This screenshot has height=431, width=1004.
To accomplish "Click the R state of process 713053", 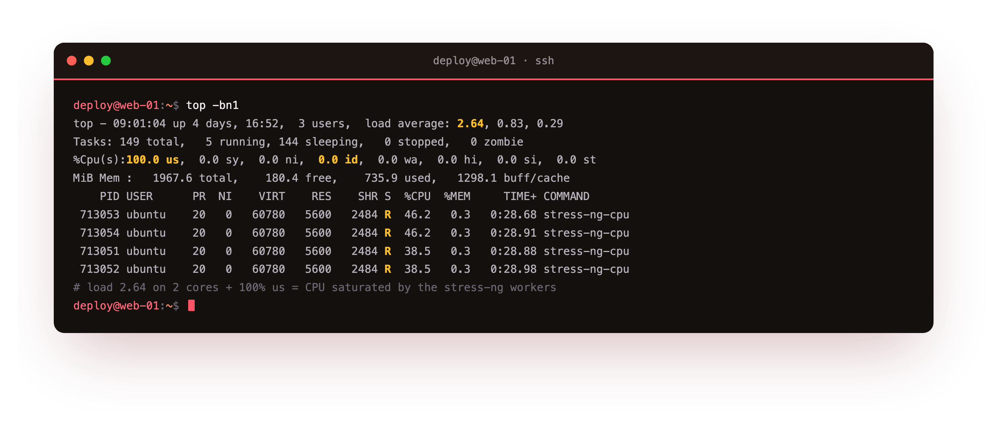I will [388, 215].
